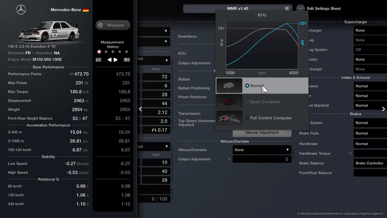Screen dimensions: 387x218
Task: Open the Brake Balance Brake Controller dropdown
Action: point(370,163)
